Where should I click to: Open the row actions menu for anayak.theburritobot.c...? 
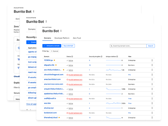(152, 89)
